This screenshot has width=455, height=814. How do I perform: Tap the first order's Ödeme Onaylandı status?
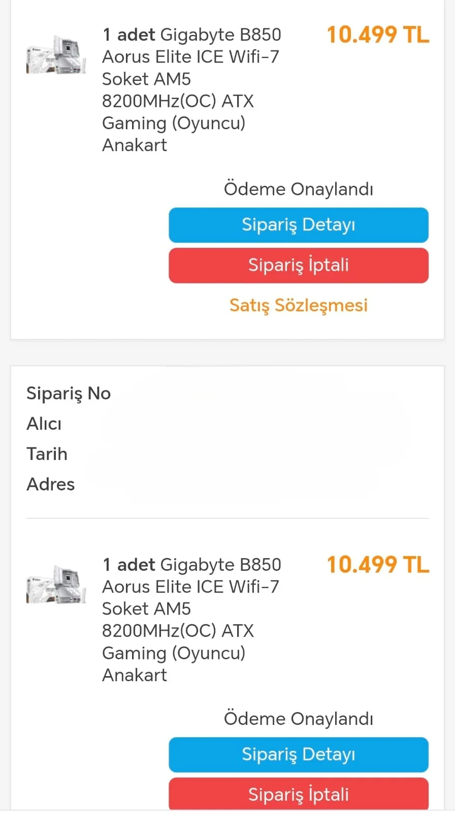[x=299, y=189]
